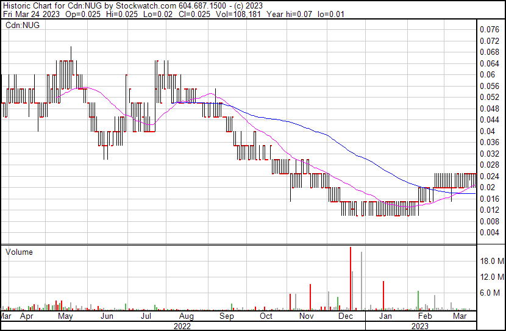506x331 pixels.
Task: Click the tall gray volume bar in mid-December
Action: click(x=362, y=280)
